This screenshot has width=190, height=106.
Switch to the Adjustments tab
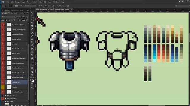tap(15, 11)
